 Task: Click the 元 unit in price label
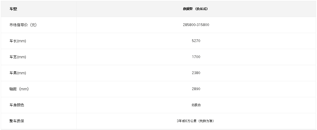point(33,25)
